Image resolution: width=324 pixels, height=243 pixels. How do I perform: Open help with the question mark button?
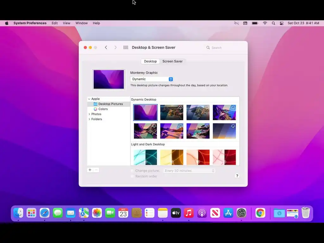(x=237, y=176)
